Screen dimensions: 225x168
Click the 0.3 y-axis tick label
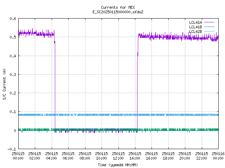coord(13,75)
